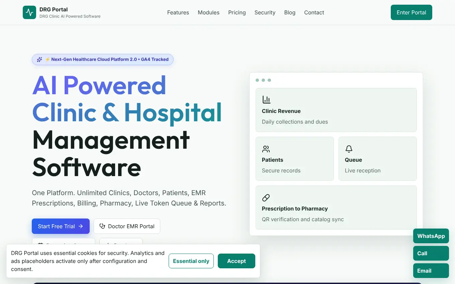Accept the cookie consent
The image size is (455, 284).
point(237,261)
